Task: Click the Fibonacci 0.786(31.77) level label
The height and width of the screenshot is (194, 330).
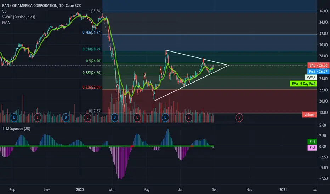Action: 92,32
